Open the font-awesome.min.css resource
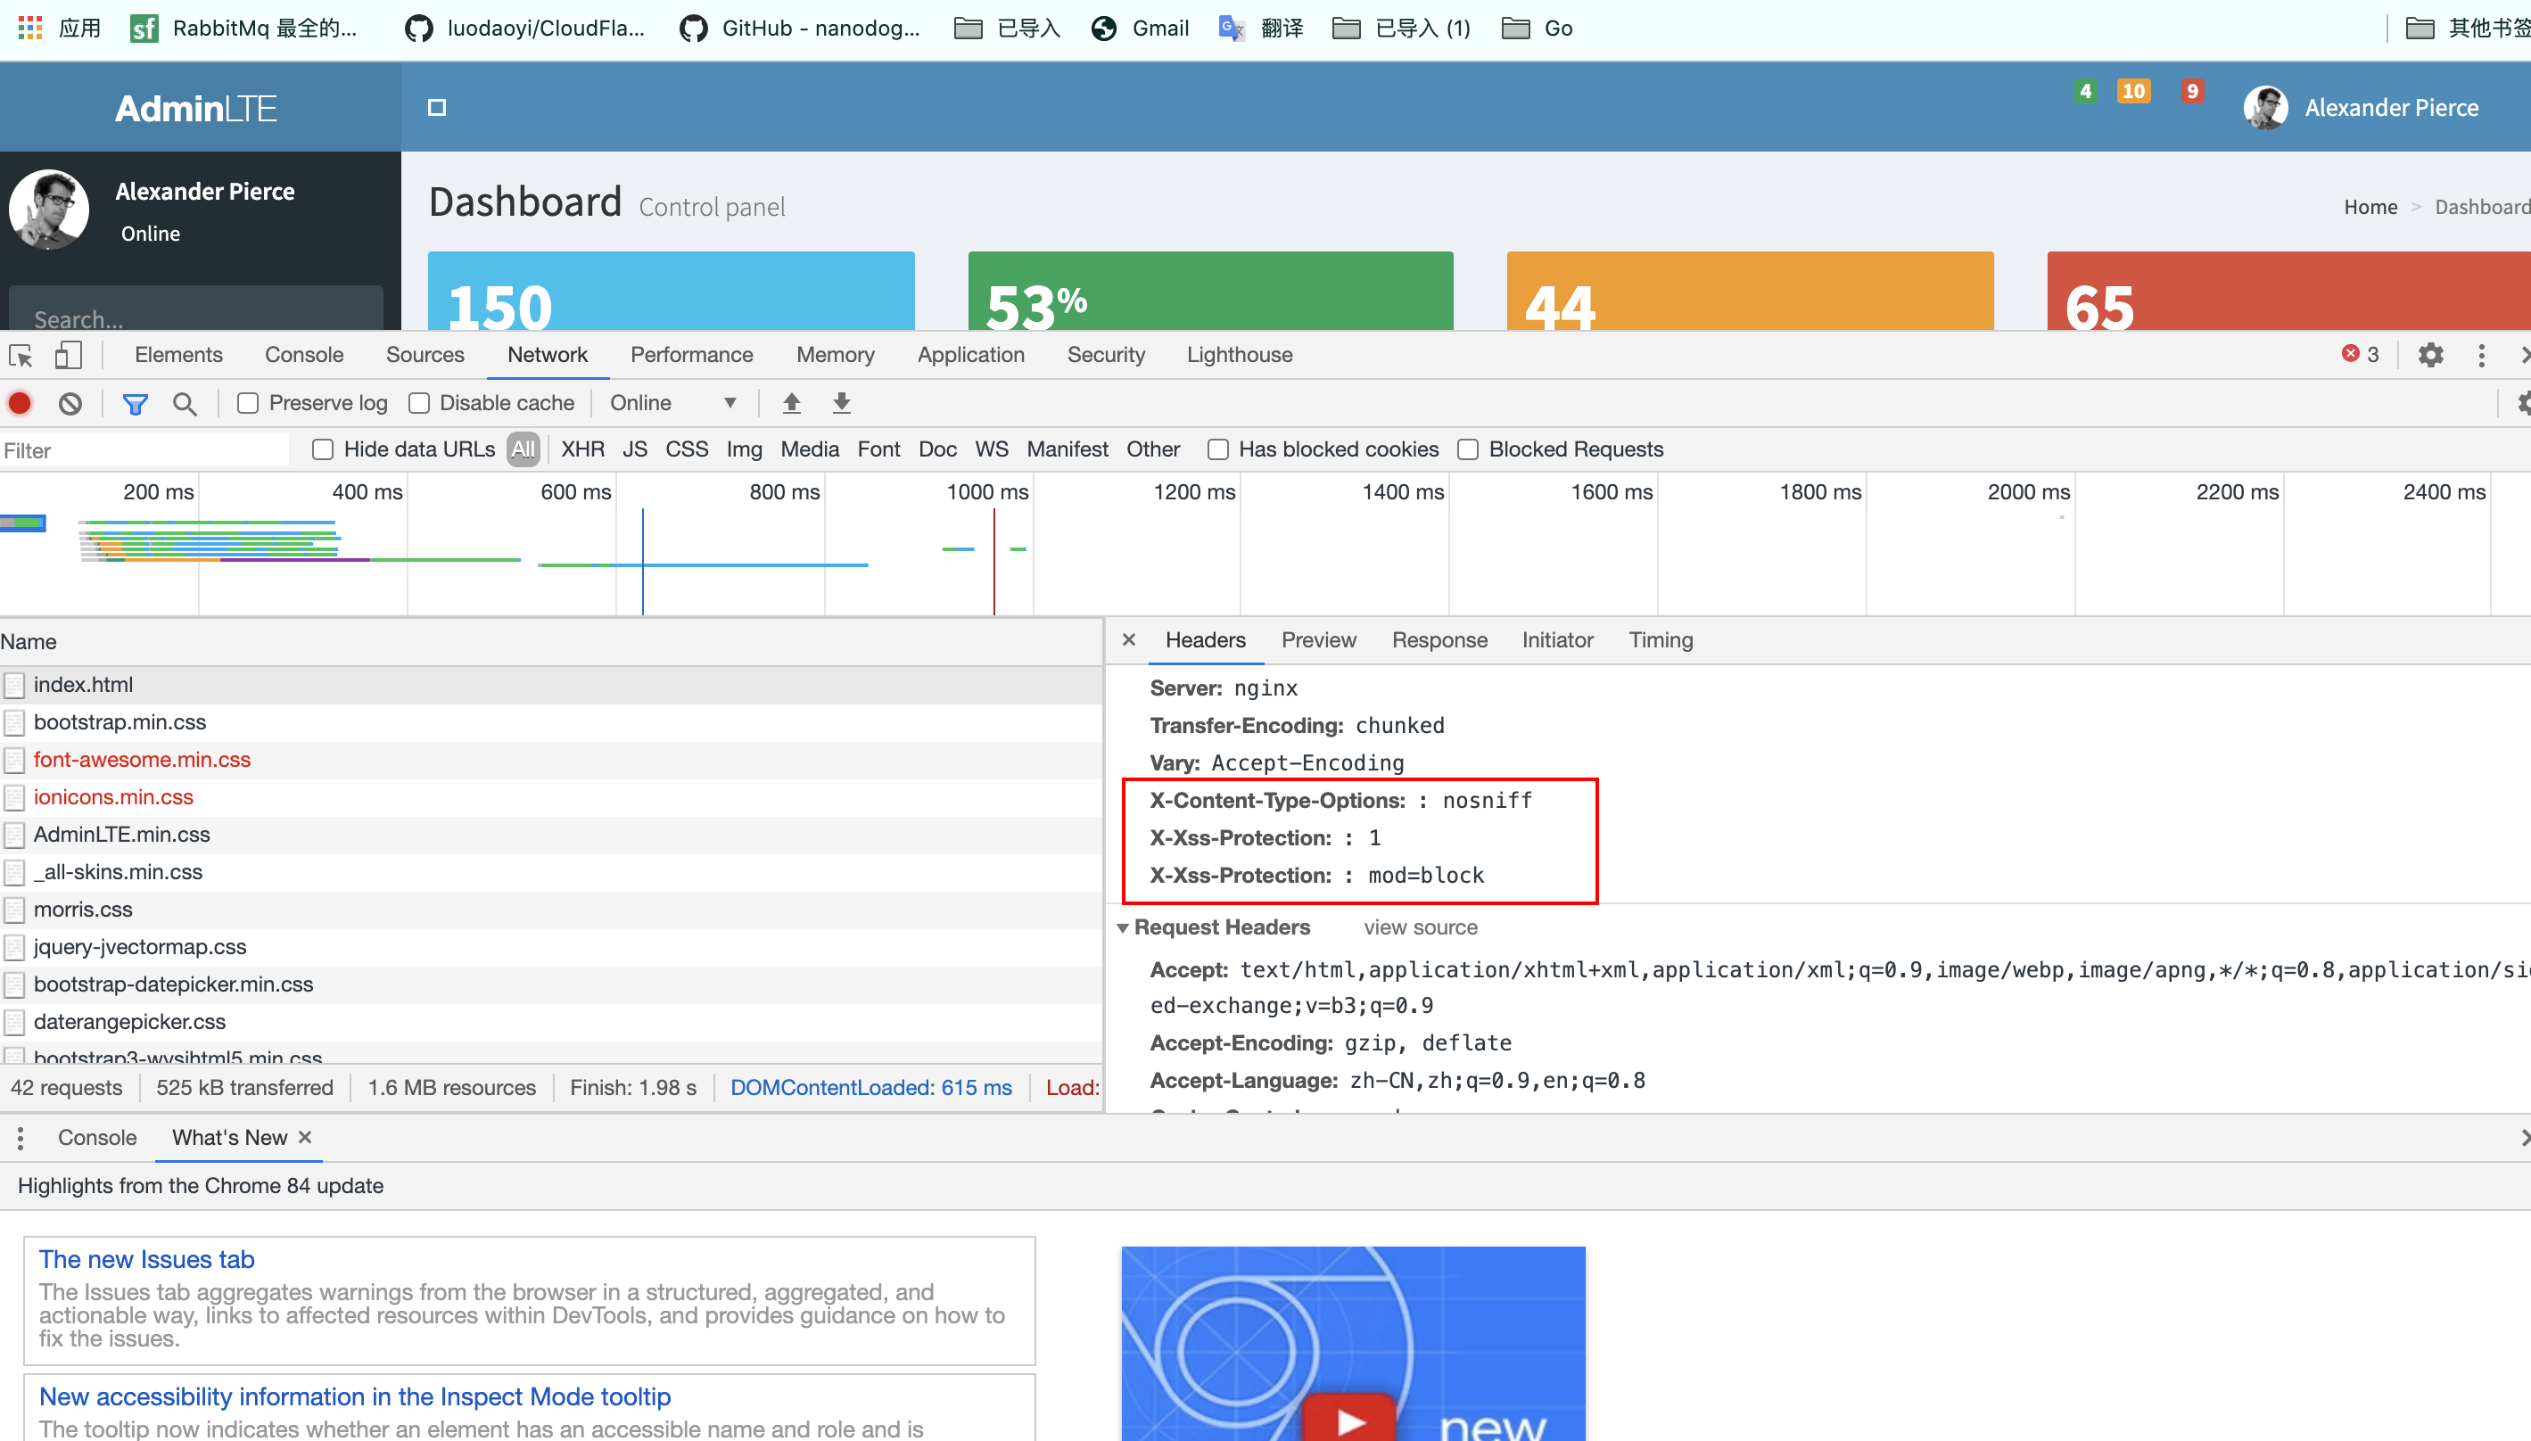The height and width of the screenshot is (1441, 2531). click(x=143, y=760)
